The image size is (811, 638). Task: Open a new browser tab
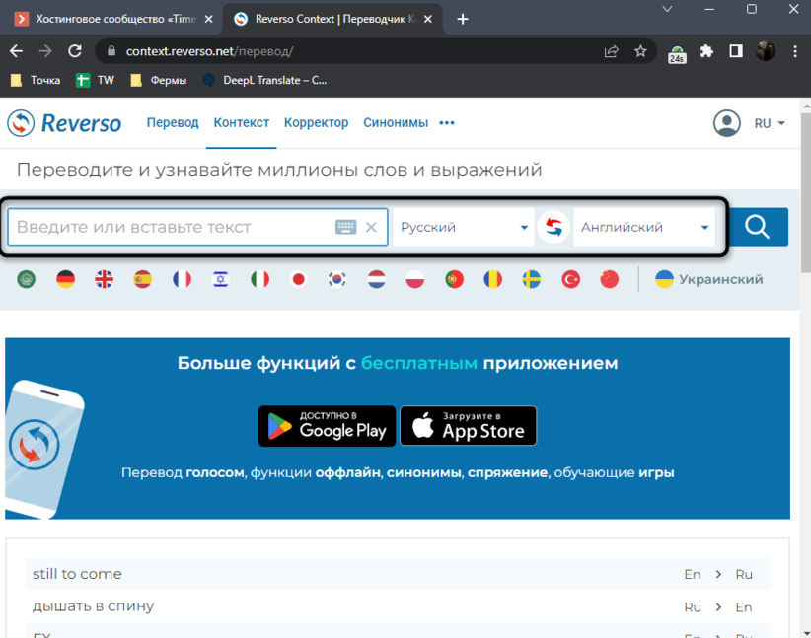click(463, 19)
